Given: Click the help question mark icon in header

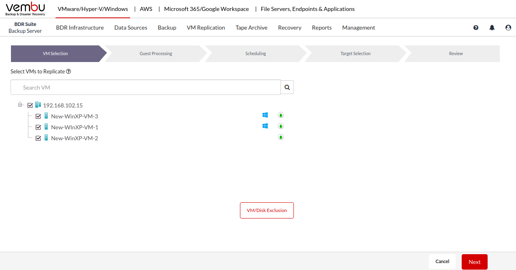Looking at the screenshot, I should click(476, 28).
